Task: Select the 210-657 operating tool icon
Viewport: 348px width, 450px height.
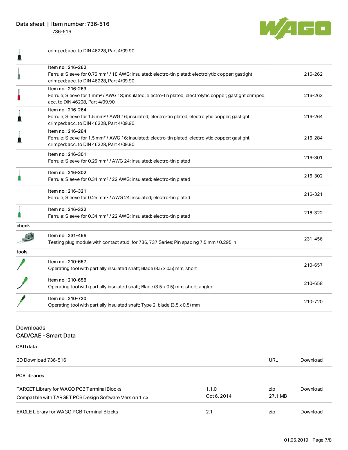Action: (21, 265)
